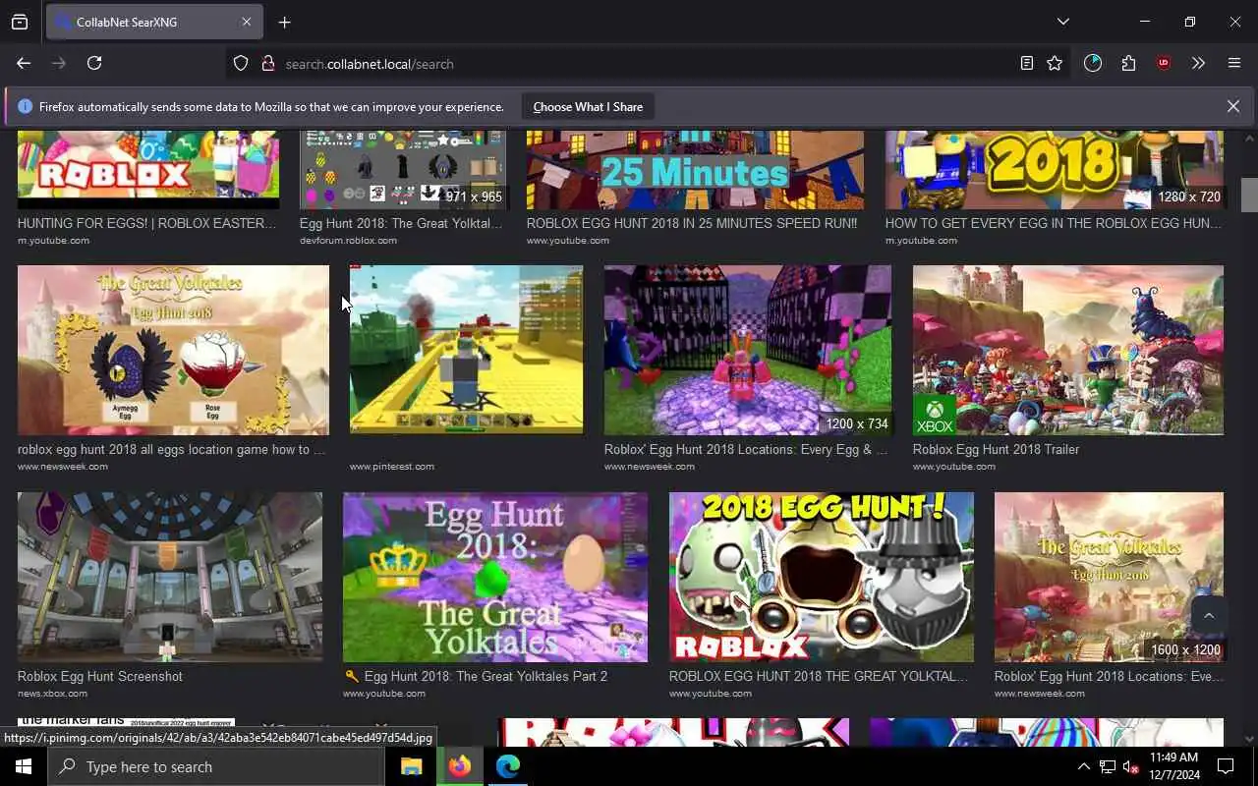Open the circular pie extension icon in toolbar
1258x786 pixels.
(1093, 63)
